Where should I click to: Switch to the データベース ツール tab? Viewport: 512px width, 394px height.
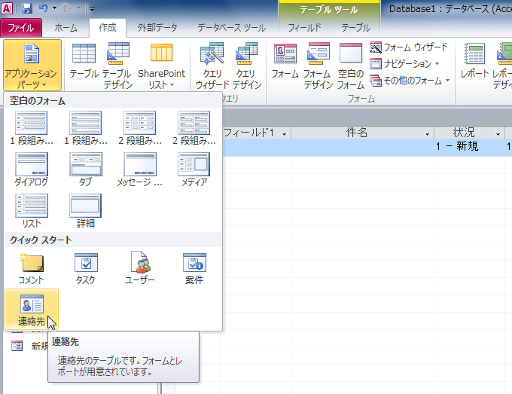click(231, 28)
